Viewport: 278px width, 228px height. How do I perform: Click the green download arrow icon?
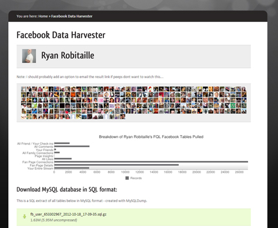25,216
